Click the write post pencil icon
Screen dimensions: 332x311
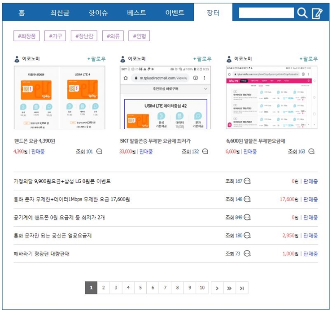(x=317, y=13)
